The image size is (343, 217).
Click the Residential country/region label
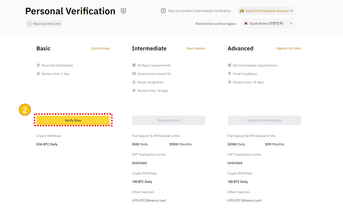coord(216,24)
